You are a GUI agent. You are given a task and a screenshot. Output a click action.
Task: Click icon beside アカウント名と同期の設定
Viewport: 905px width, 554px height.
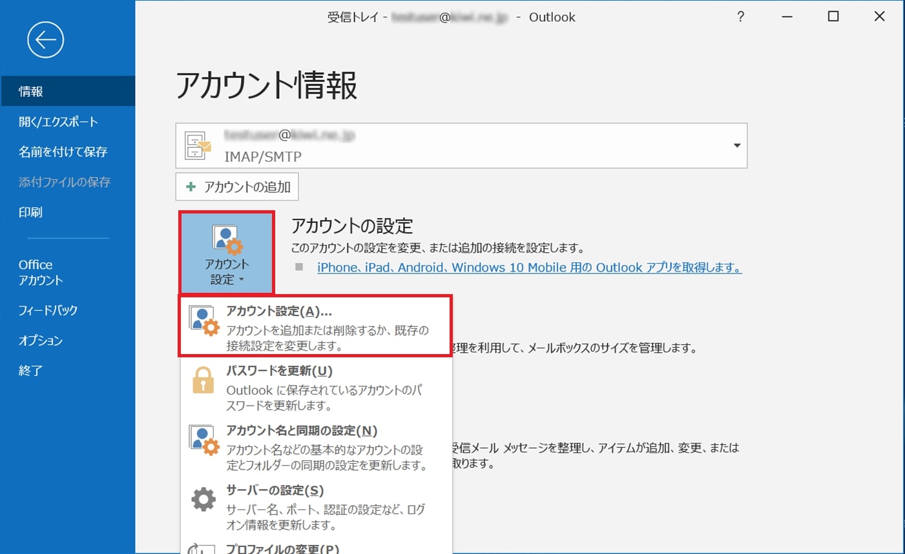[203, 440]
